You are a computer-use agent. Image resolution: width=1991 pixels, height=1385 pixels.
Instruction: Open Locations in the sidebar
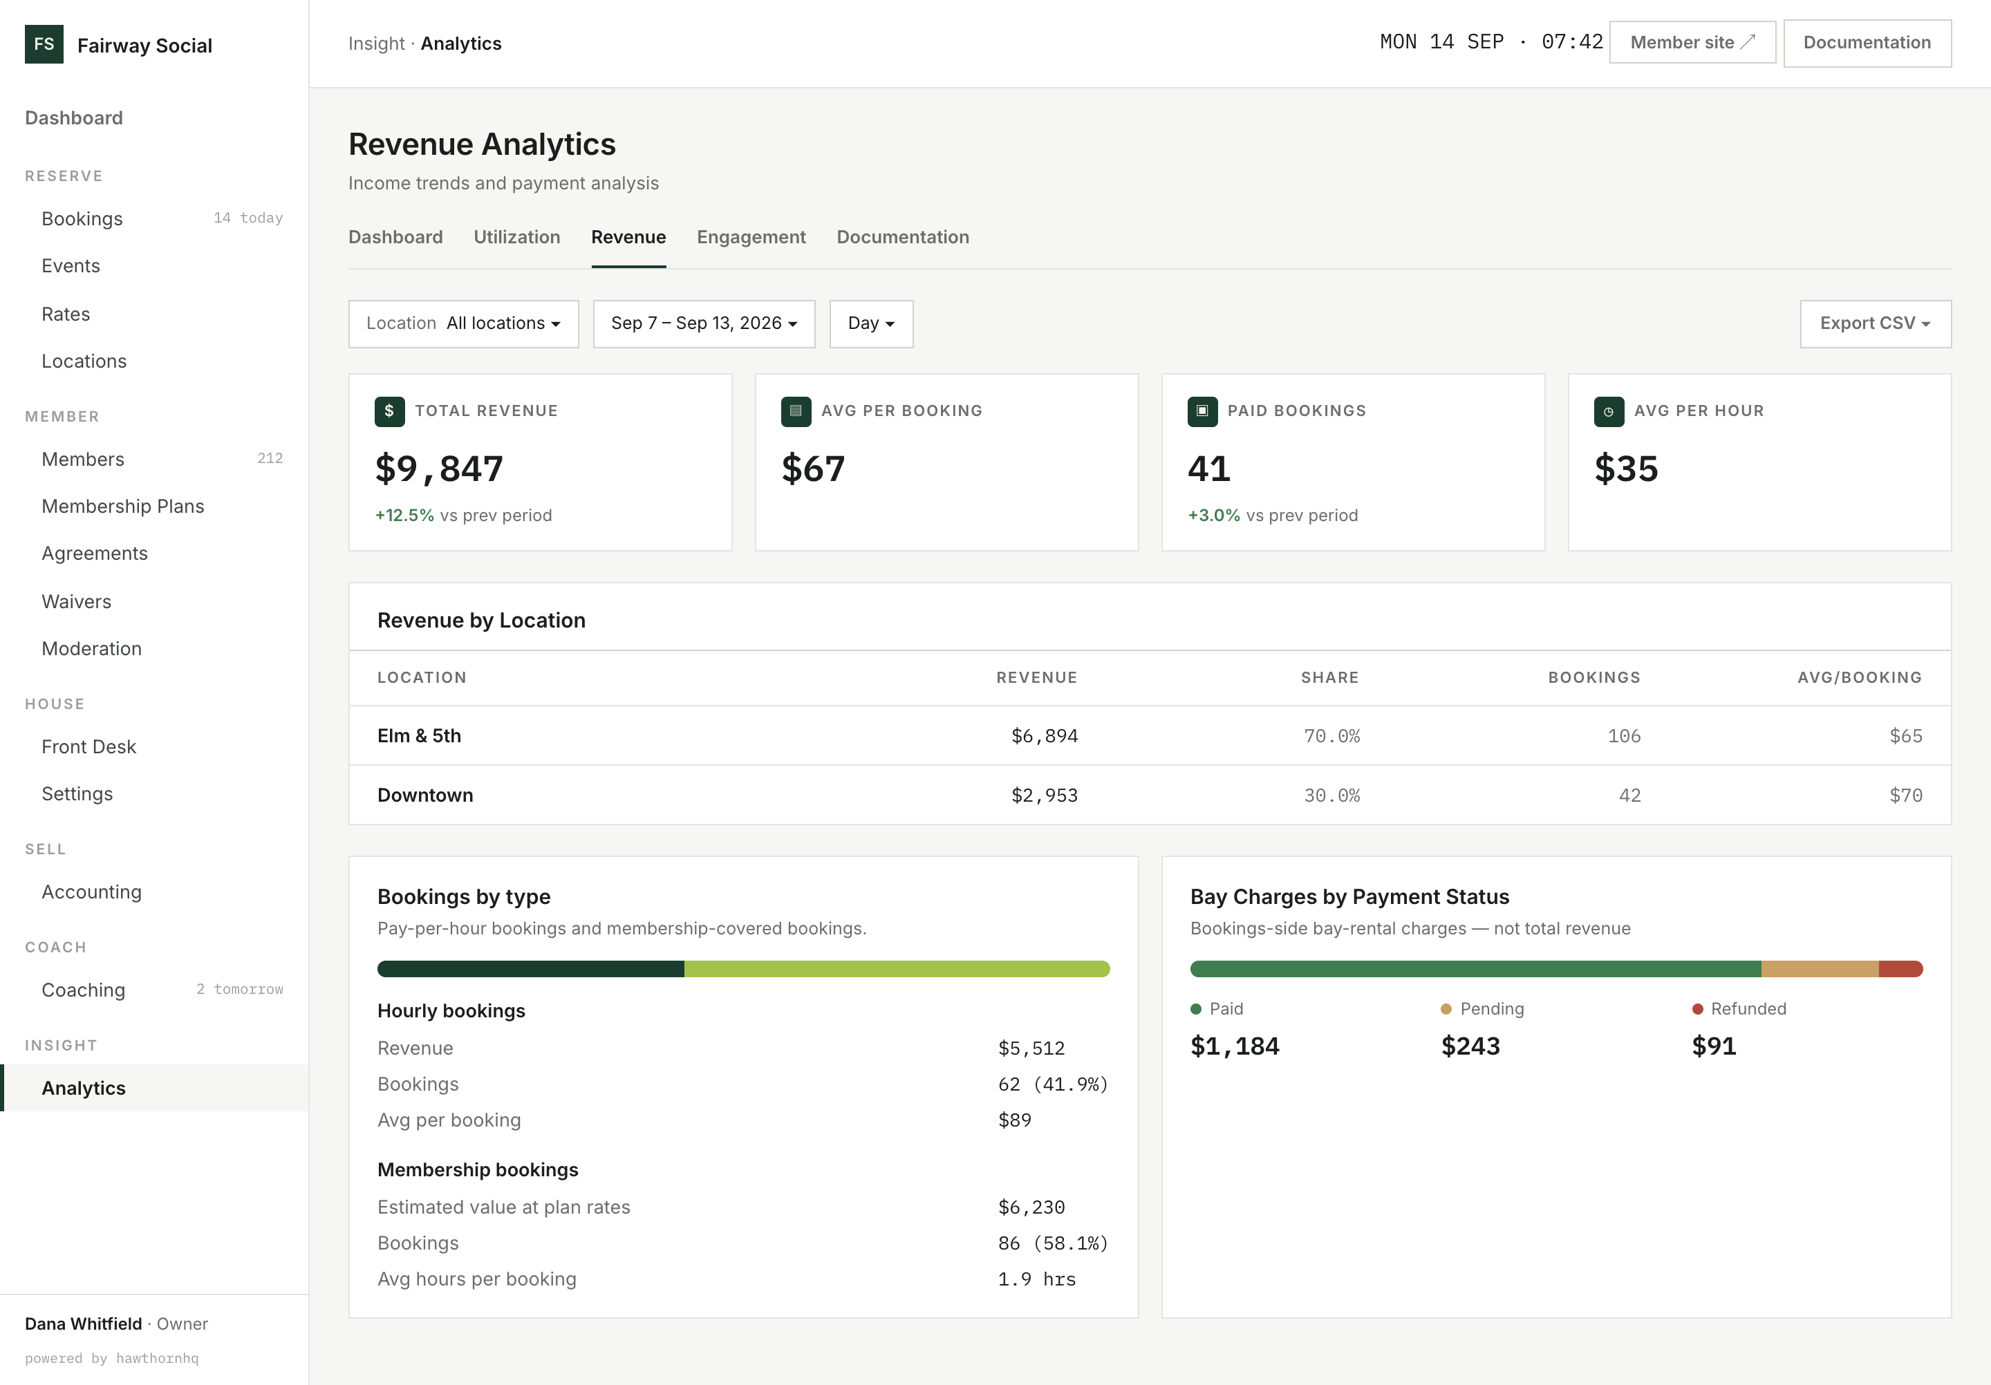click(154, 361)
